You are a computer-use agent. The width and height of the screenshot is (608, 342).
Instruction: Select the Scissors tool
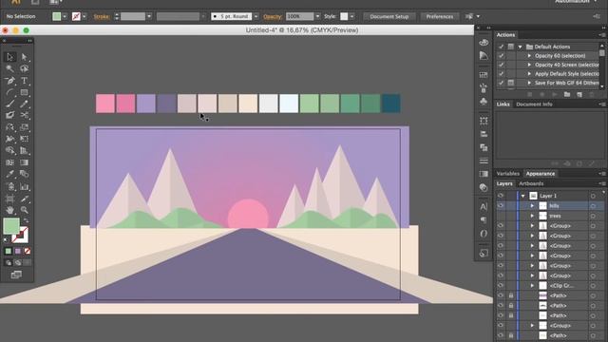[25, 115]
